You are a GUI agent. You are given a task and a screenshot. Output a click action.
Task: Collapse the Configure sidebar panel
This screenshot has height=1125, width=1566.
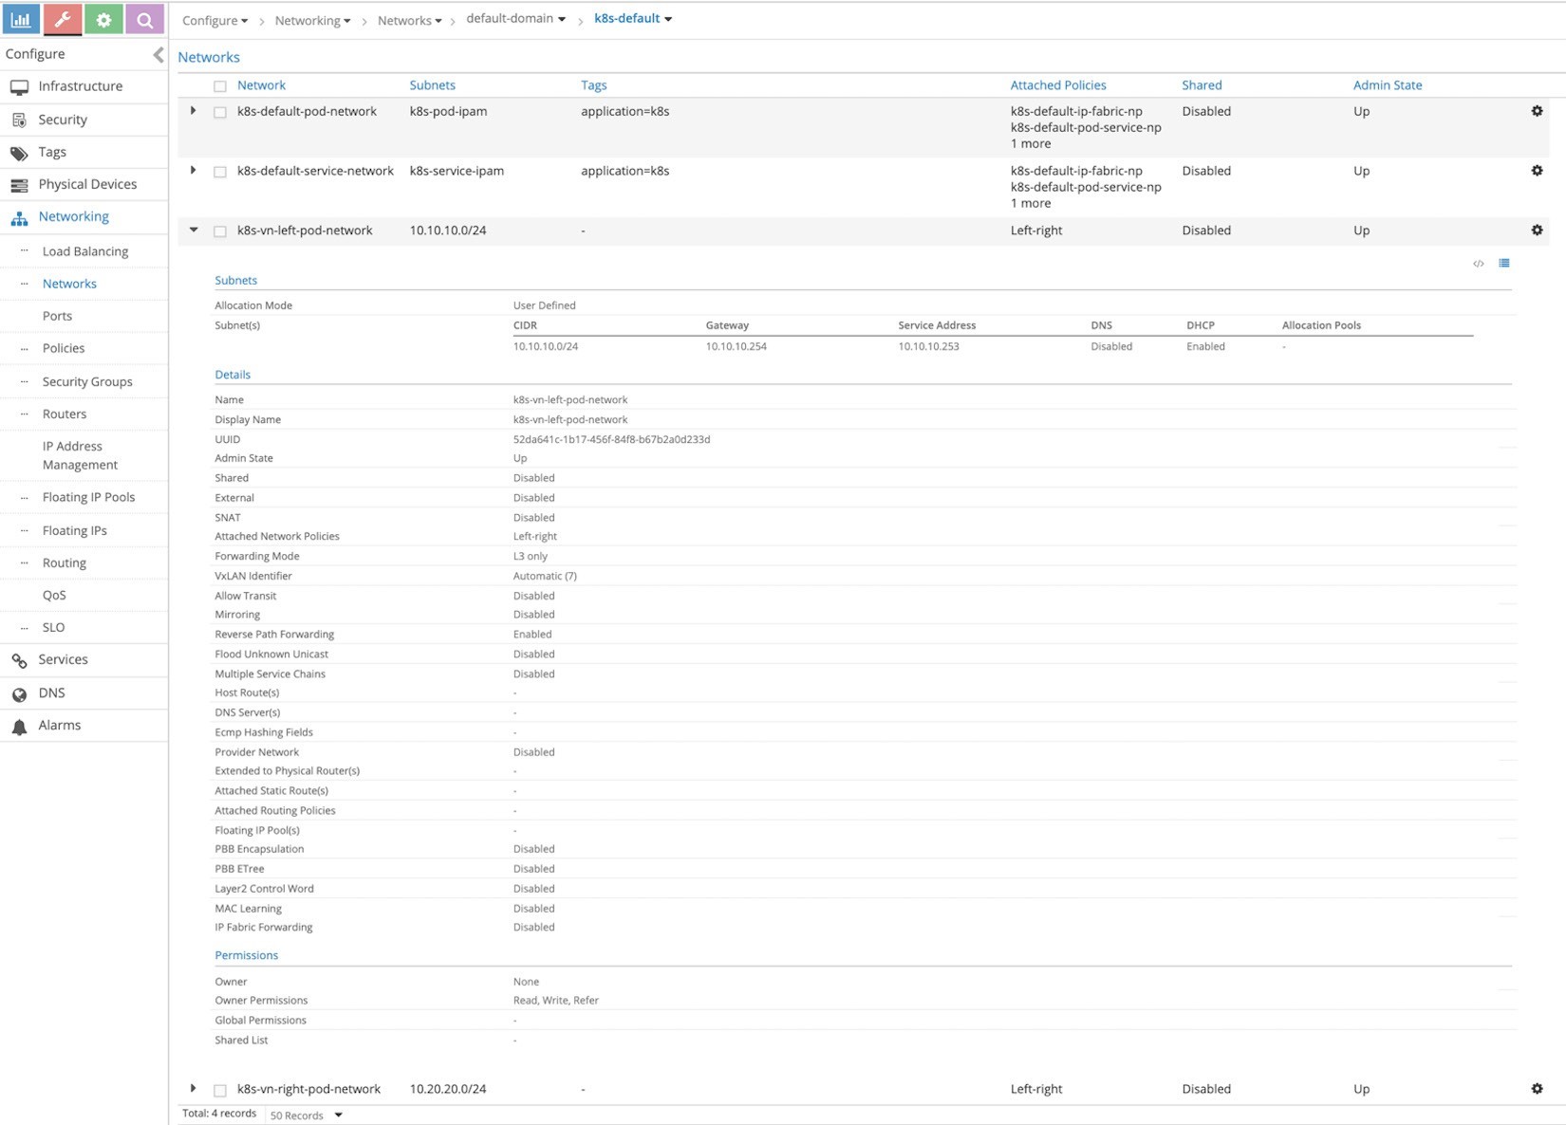coord(158,55)
